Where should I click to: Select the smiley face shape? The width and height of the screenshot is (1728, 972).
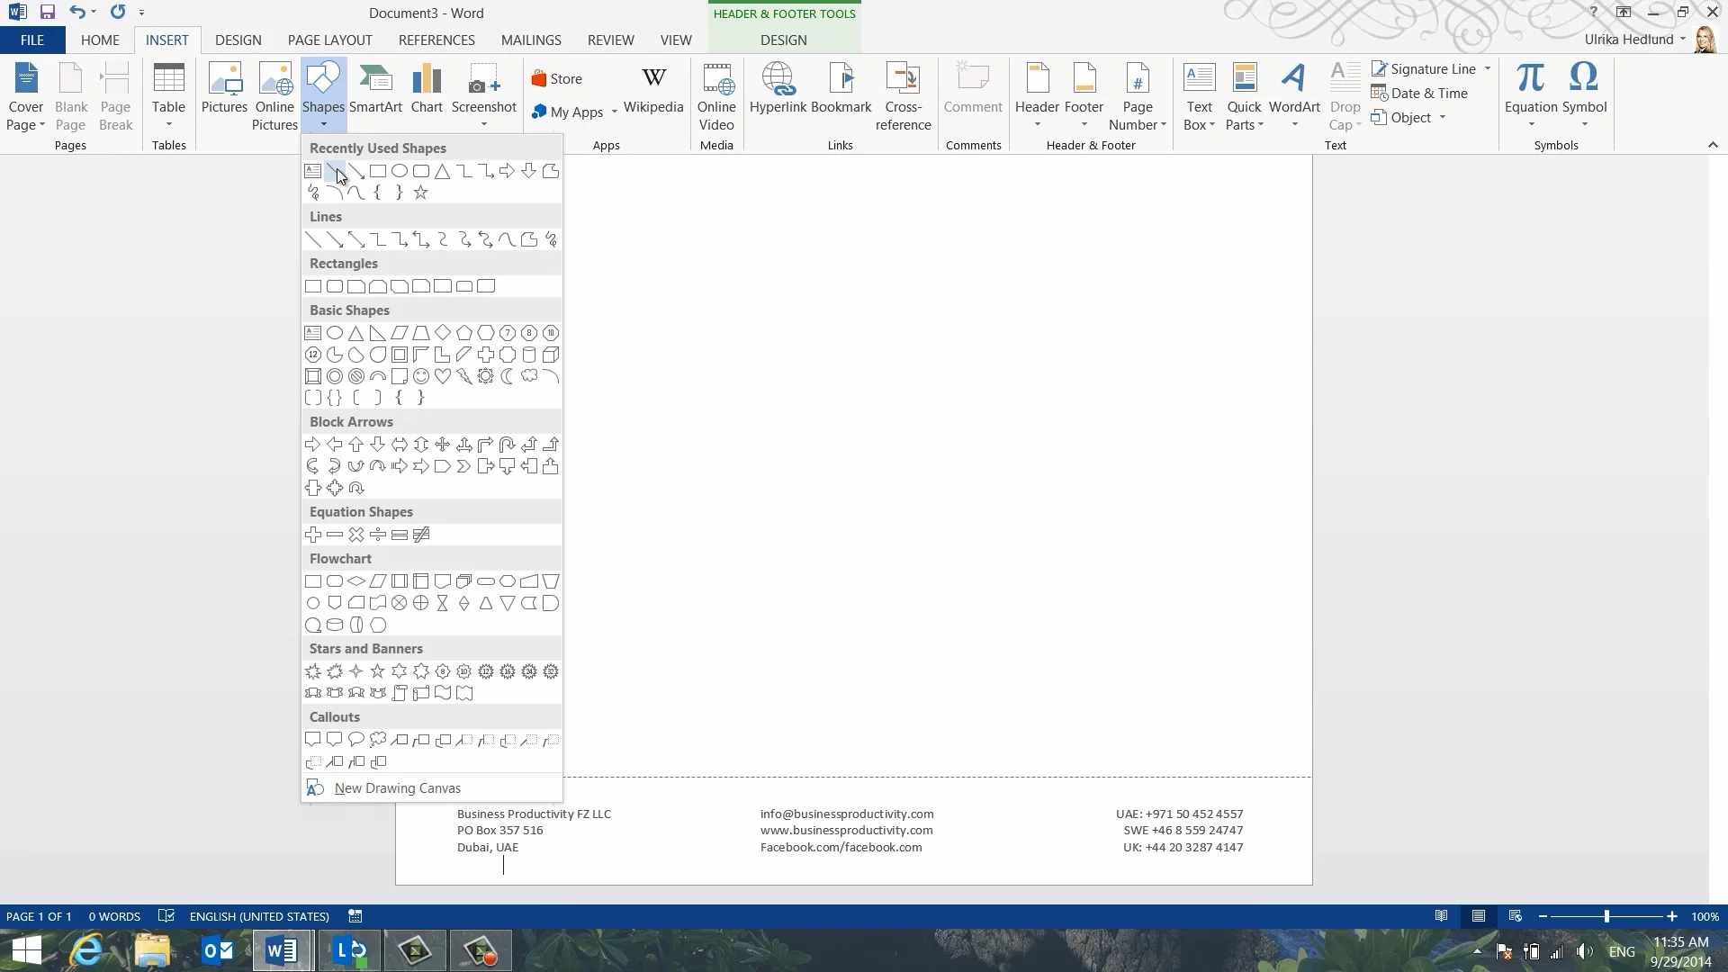[x=420, y=376]
